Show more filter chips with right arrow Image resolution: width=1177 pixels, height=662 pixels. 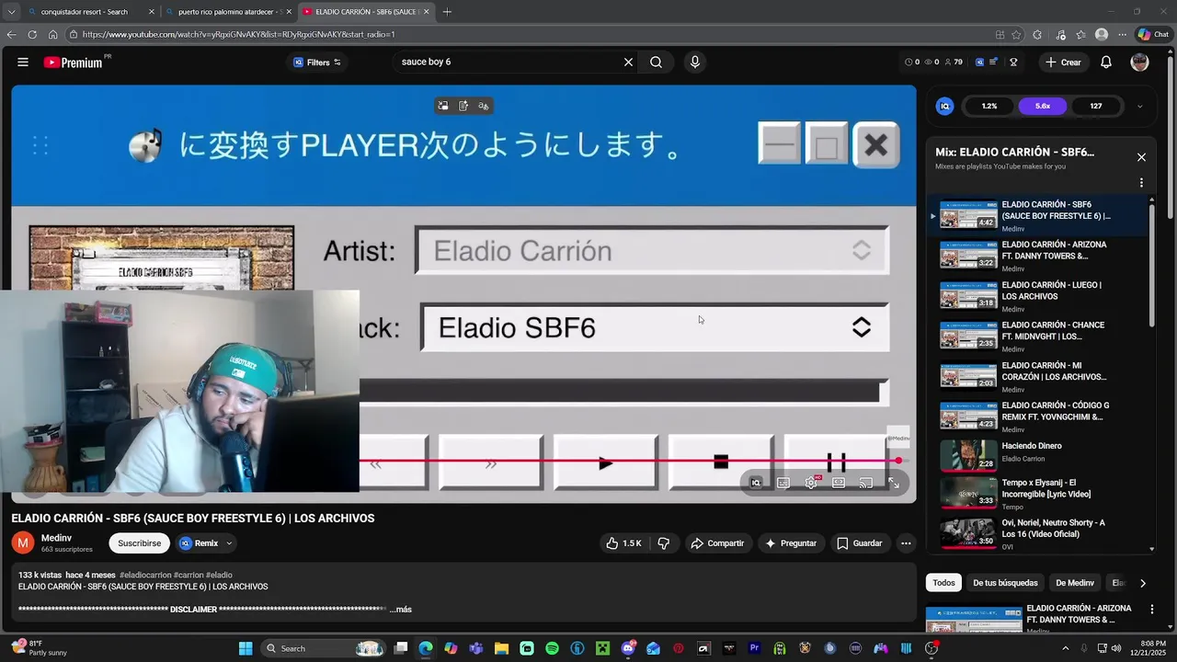pyautogui.click(x=1142, y=583)
